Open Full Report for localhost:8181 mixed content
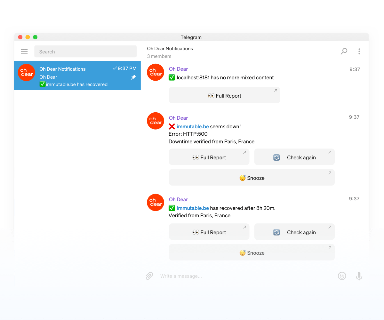The image size is (384, 320). (x=224, y=95)
